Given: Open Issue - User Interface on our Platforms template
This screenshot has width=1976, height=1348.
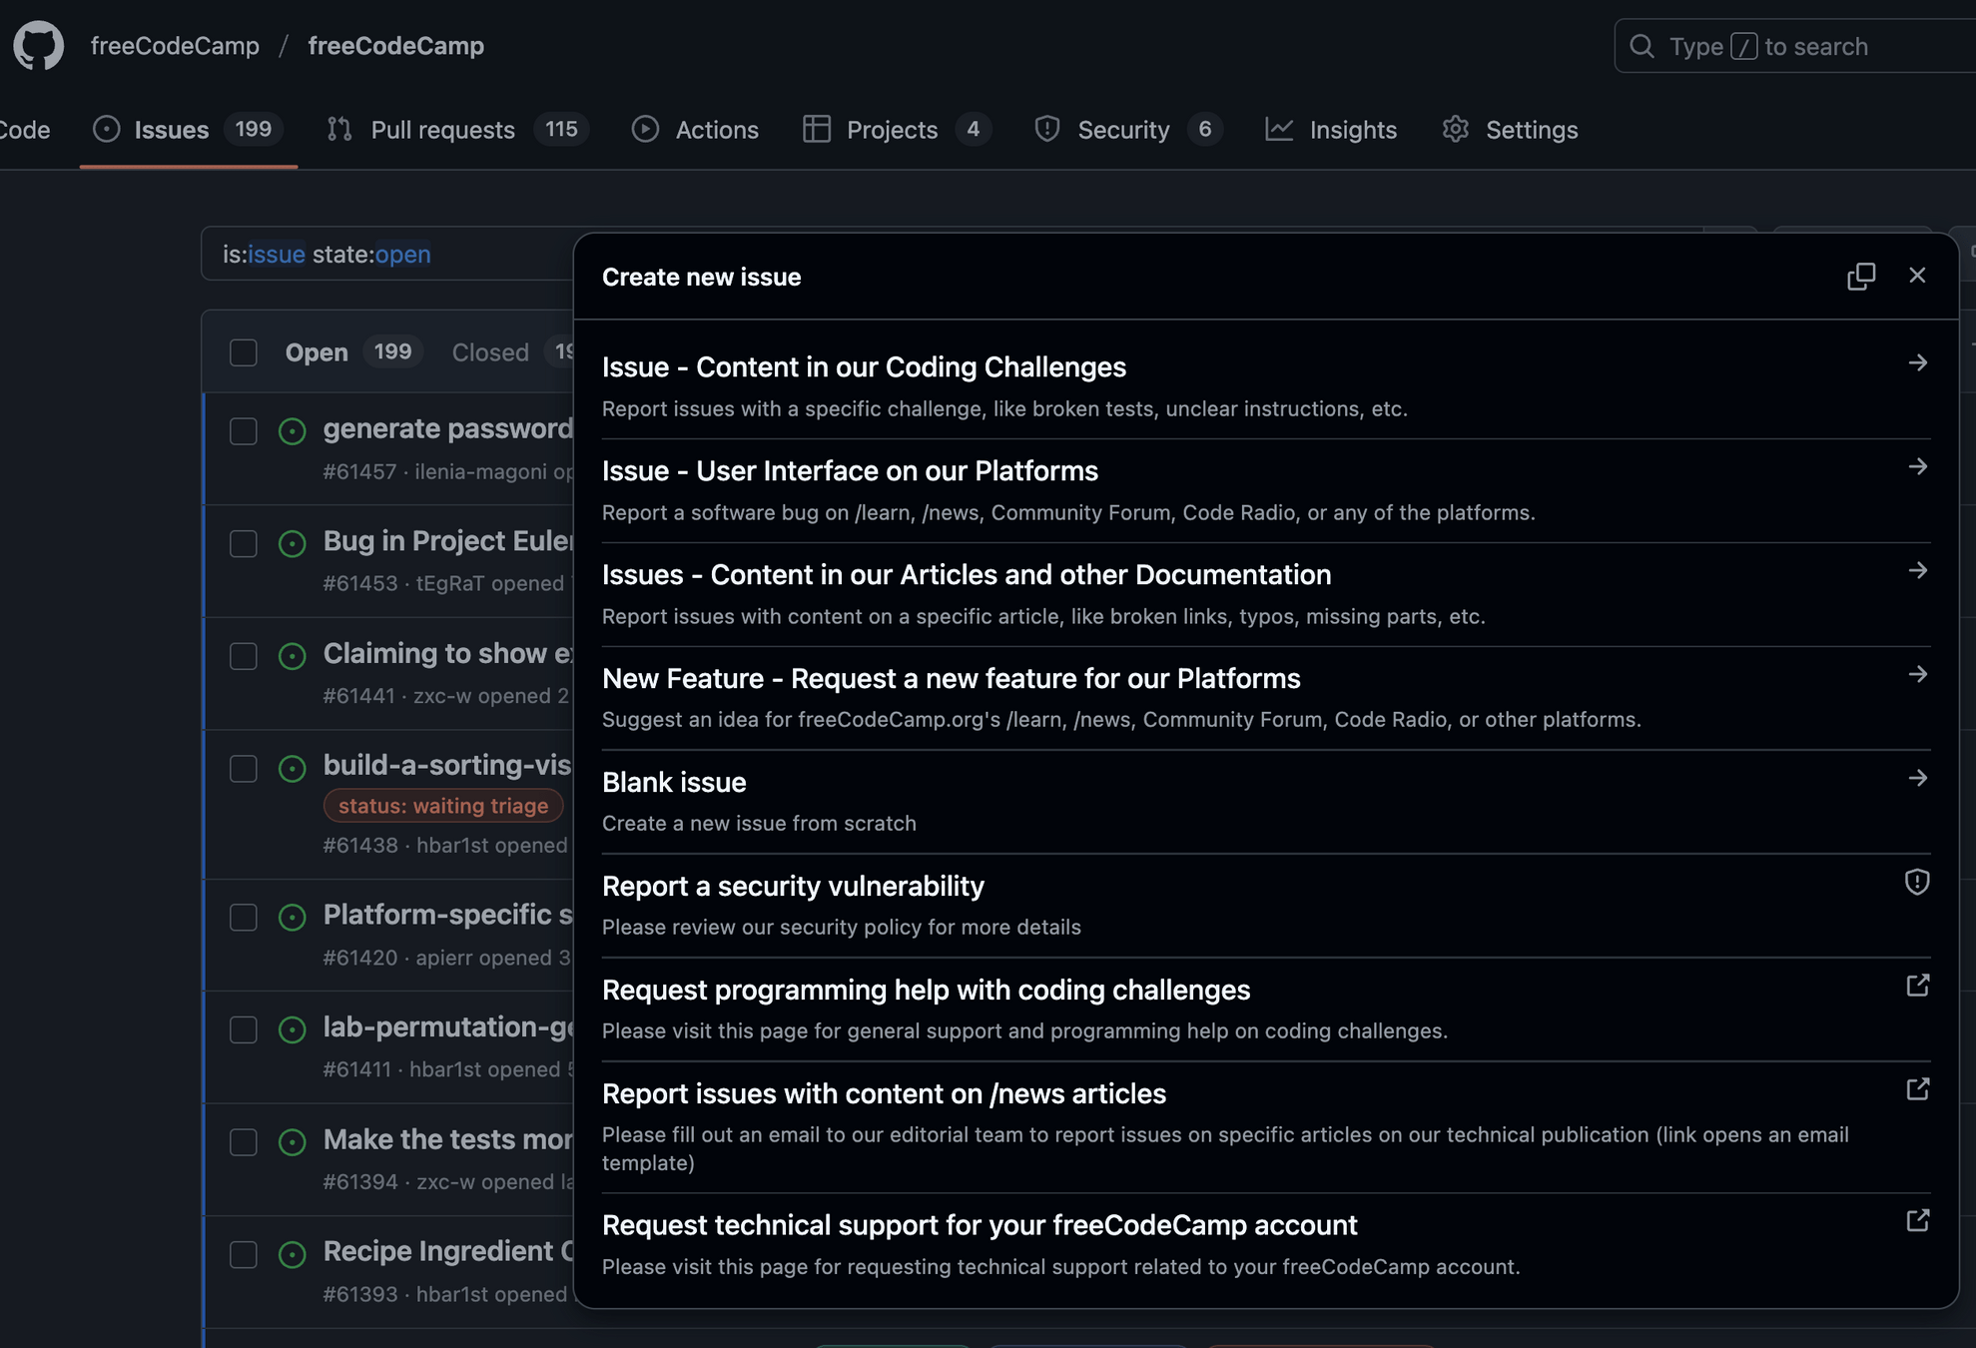Looking at the screenshot, I should 850,470.
